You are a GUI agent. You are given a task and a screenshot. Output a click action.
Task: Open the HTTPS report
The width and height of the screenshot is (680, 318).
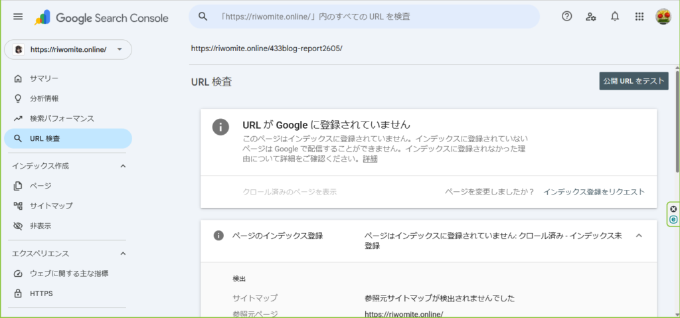point(68,293)
